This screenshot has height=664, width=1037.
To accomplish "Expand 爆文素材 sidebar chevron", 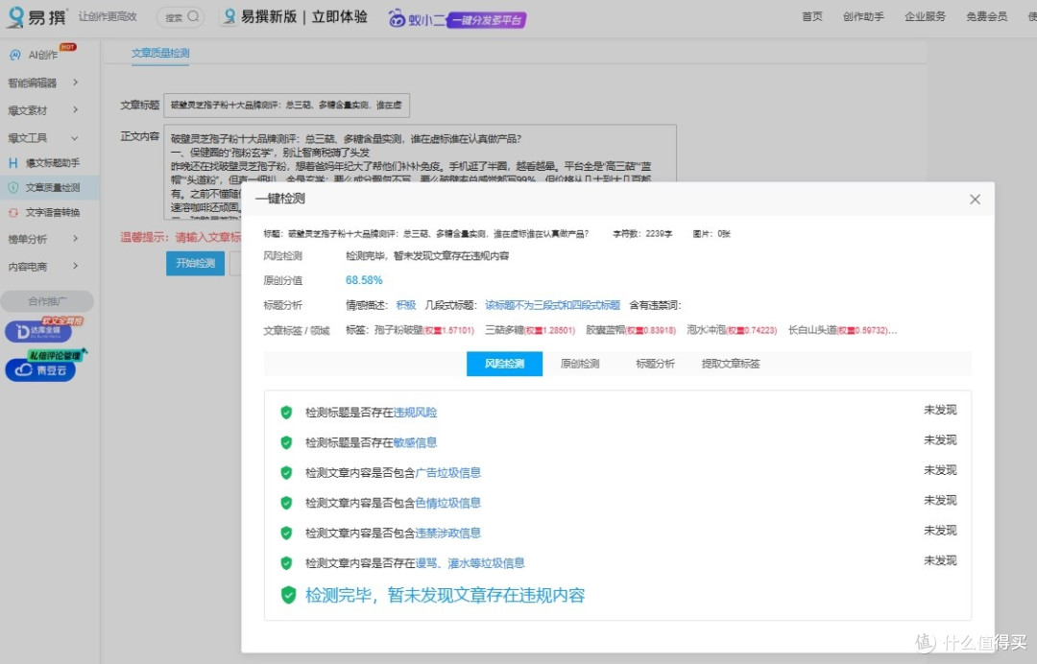I will [x=76, y=109].
